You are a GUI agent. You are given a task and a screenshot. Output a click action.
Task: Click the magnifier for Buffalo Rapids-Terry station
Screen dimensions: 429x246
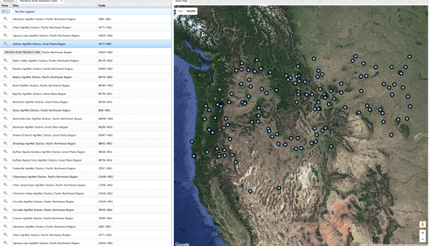coord(5,160)
